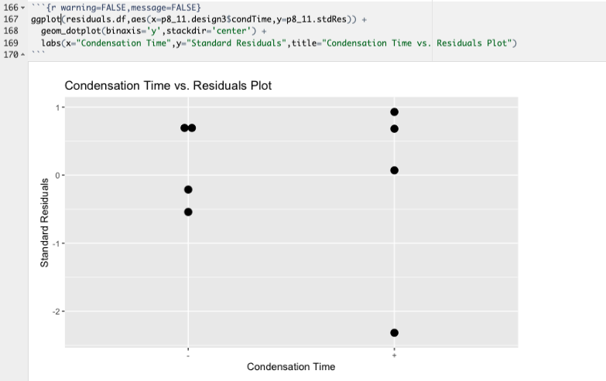Image resolution: width=606 pixels, height=381 pixels.
Task: Click line number 167 in the gutter
Action: (x=10, y=18)
